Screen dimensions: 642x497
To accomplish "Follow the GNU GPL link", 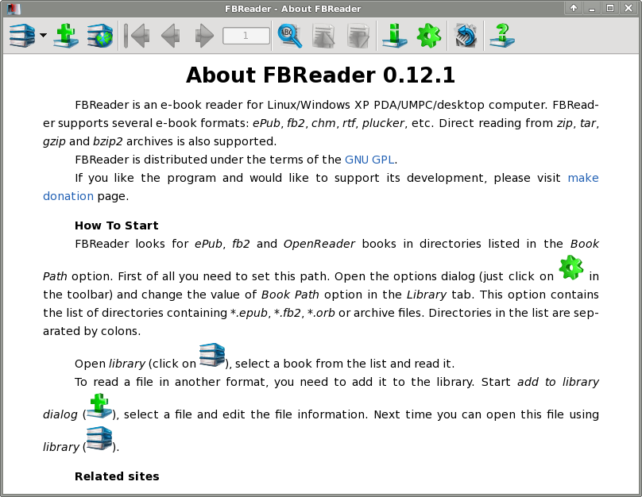I will (x=369, y=160).
